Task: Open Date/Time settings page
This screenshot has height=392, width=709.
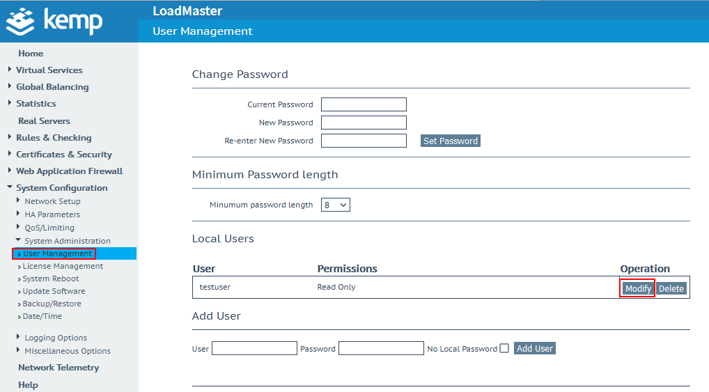Action: pos(42,316)
